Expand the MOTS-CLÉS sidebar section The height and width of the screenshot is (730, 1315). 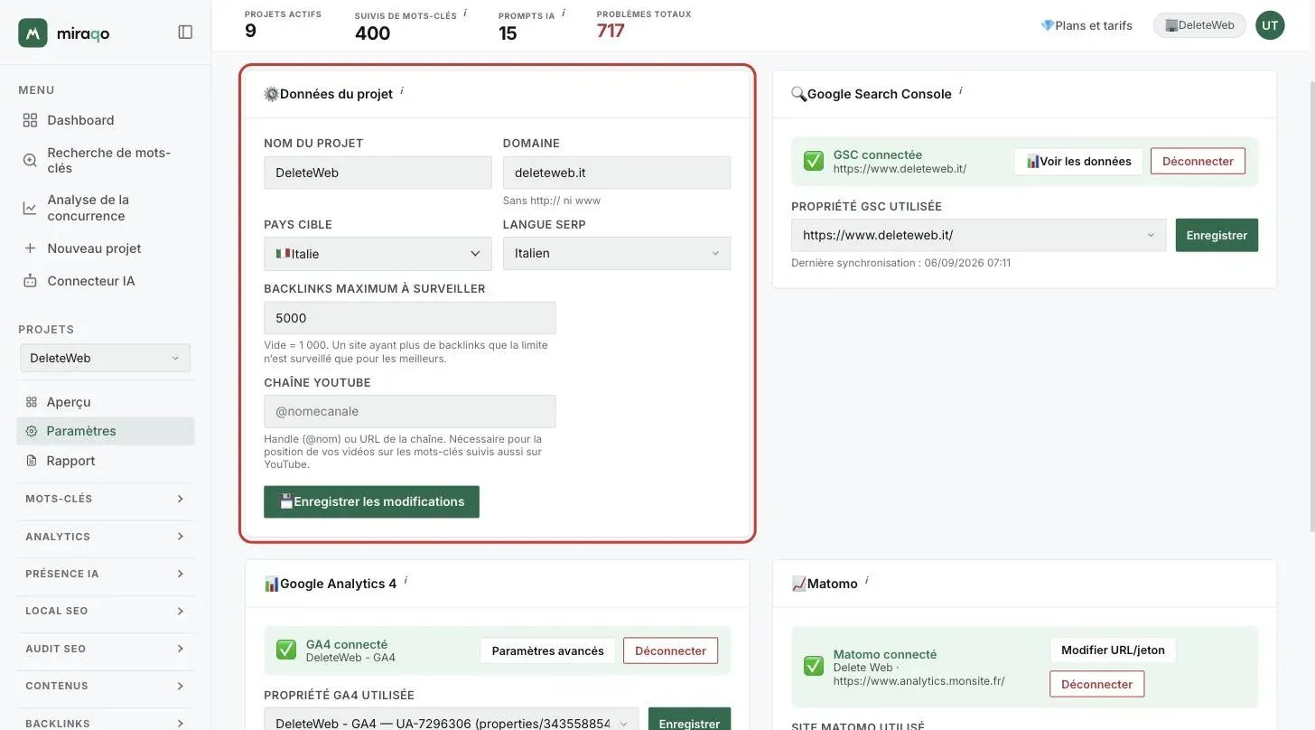tap(106, 499)
